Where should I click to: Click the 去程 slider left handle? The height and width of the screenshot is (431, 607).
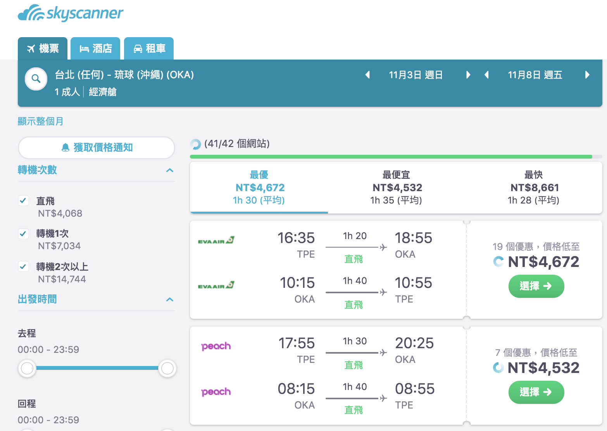click(x=27, y=368)
